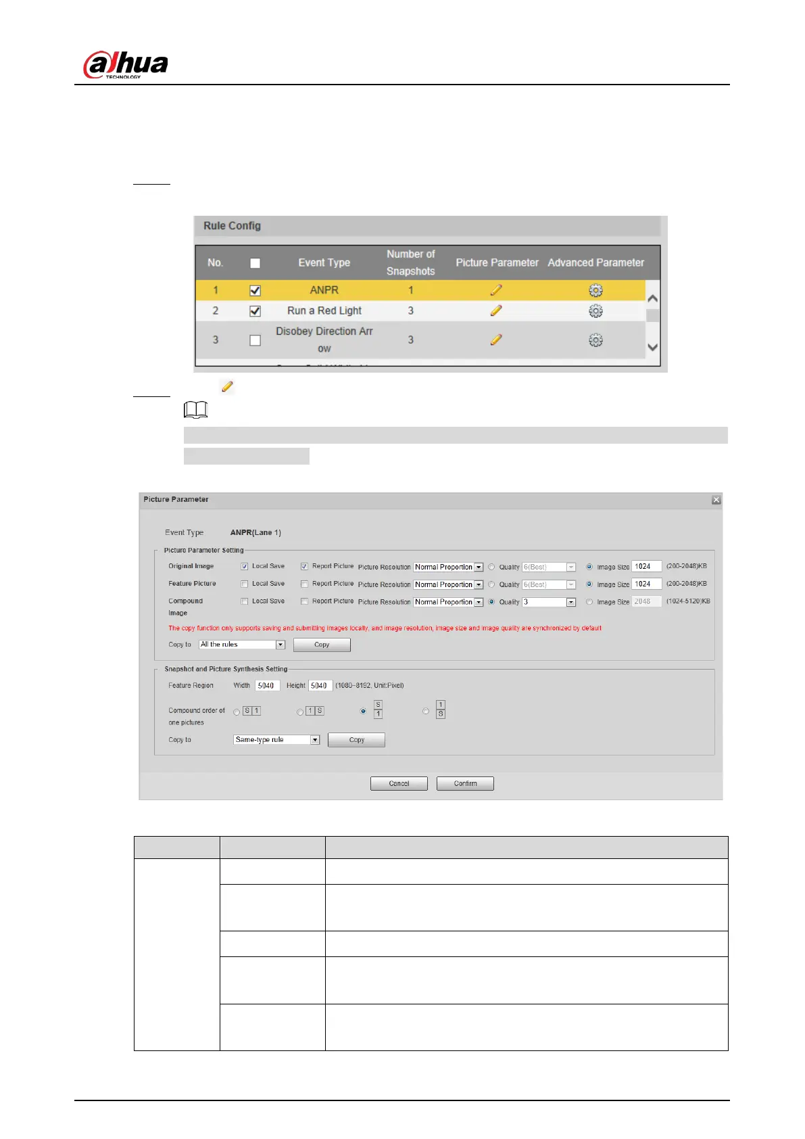Screen dimensions: 805x1139
Task: Click the ANPR(Lane 1) event type text
Action: click(x=255, y=533)
